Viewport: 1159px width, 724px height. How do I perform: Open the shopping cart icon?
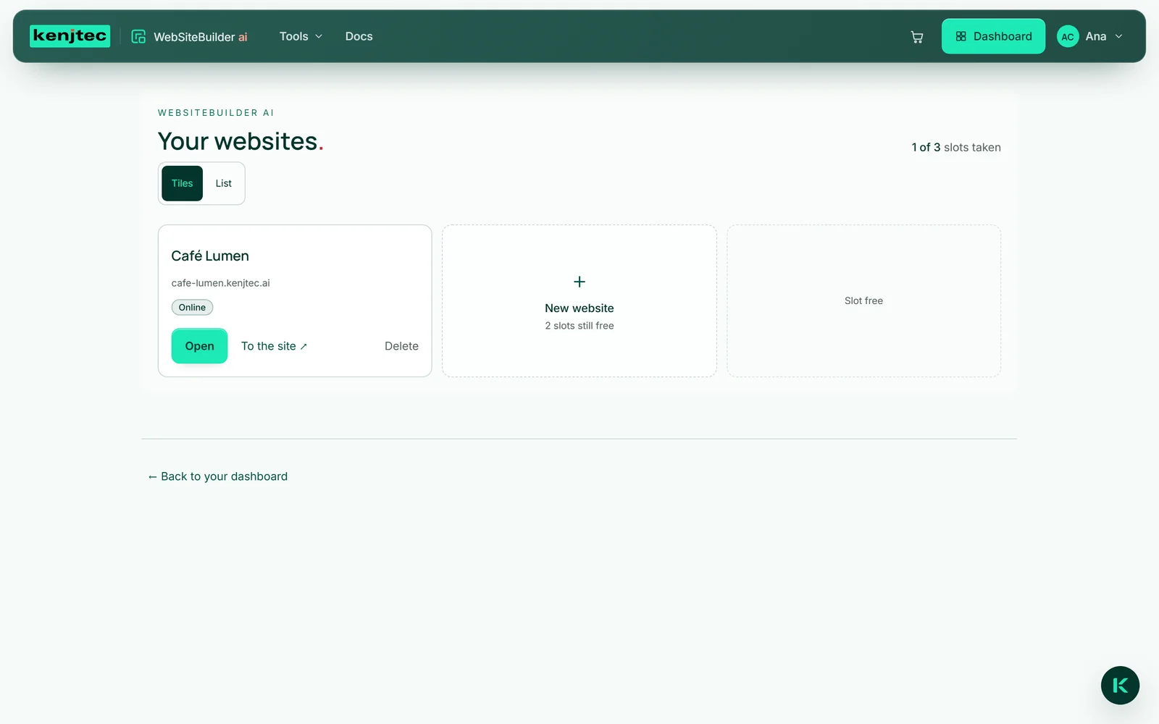(917, 37)
